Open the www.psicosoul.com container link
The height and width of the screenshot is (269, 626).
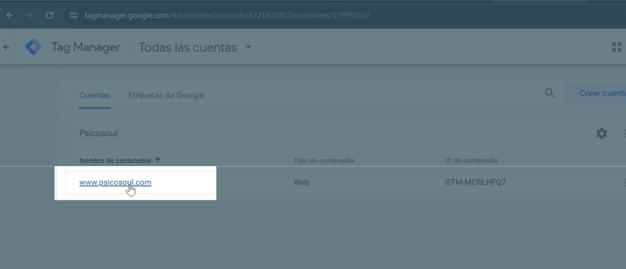(x=115, y=182)
